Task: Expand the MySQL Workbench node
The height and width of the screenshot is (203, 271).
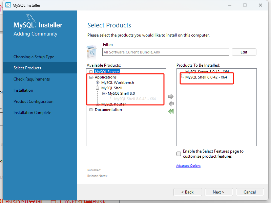Action: tap(98, 83)
